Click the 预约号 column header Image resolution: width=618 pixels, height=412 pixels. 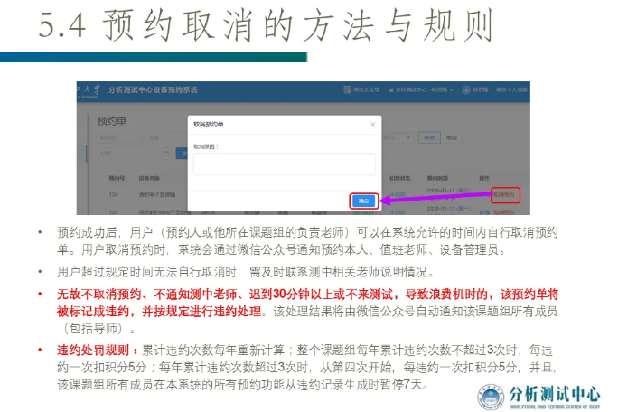click(116, 178)
